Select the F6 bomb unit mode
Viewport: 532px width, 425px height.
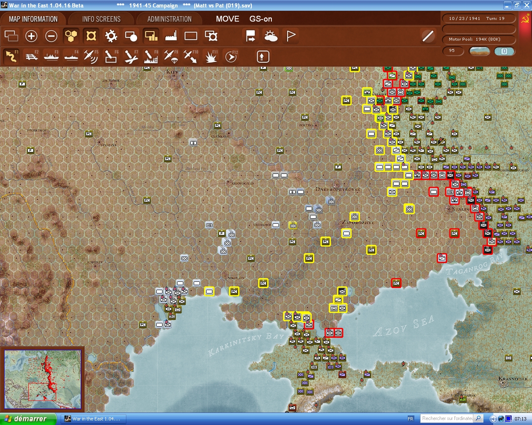point(111,56)
